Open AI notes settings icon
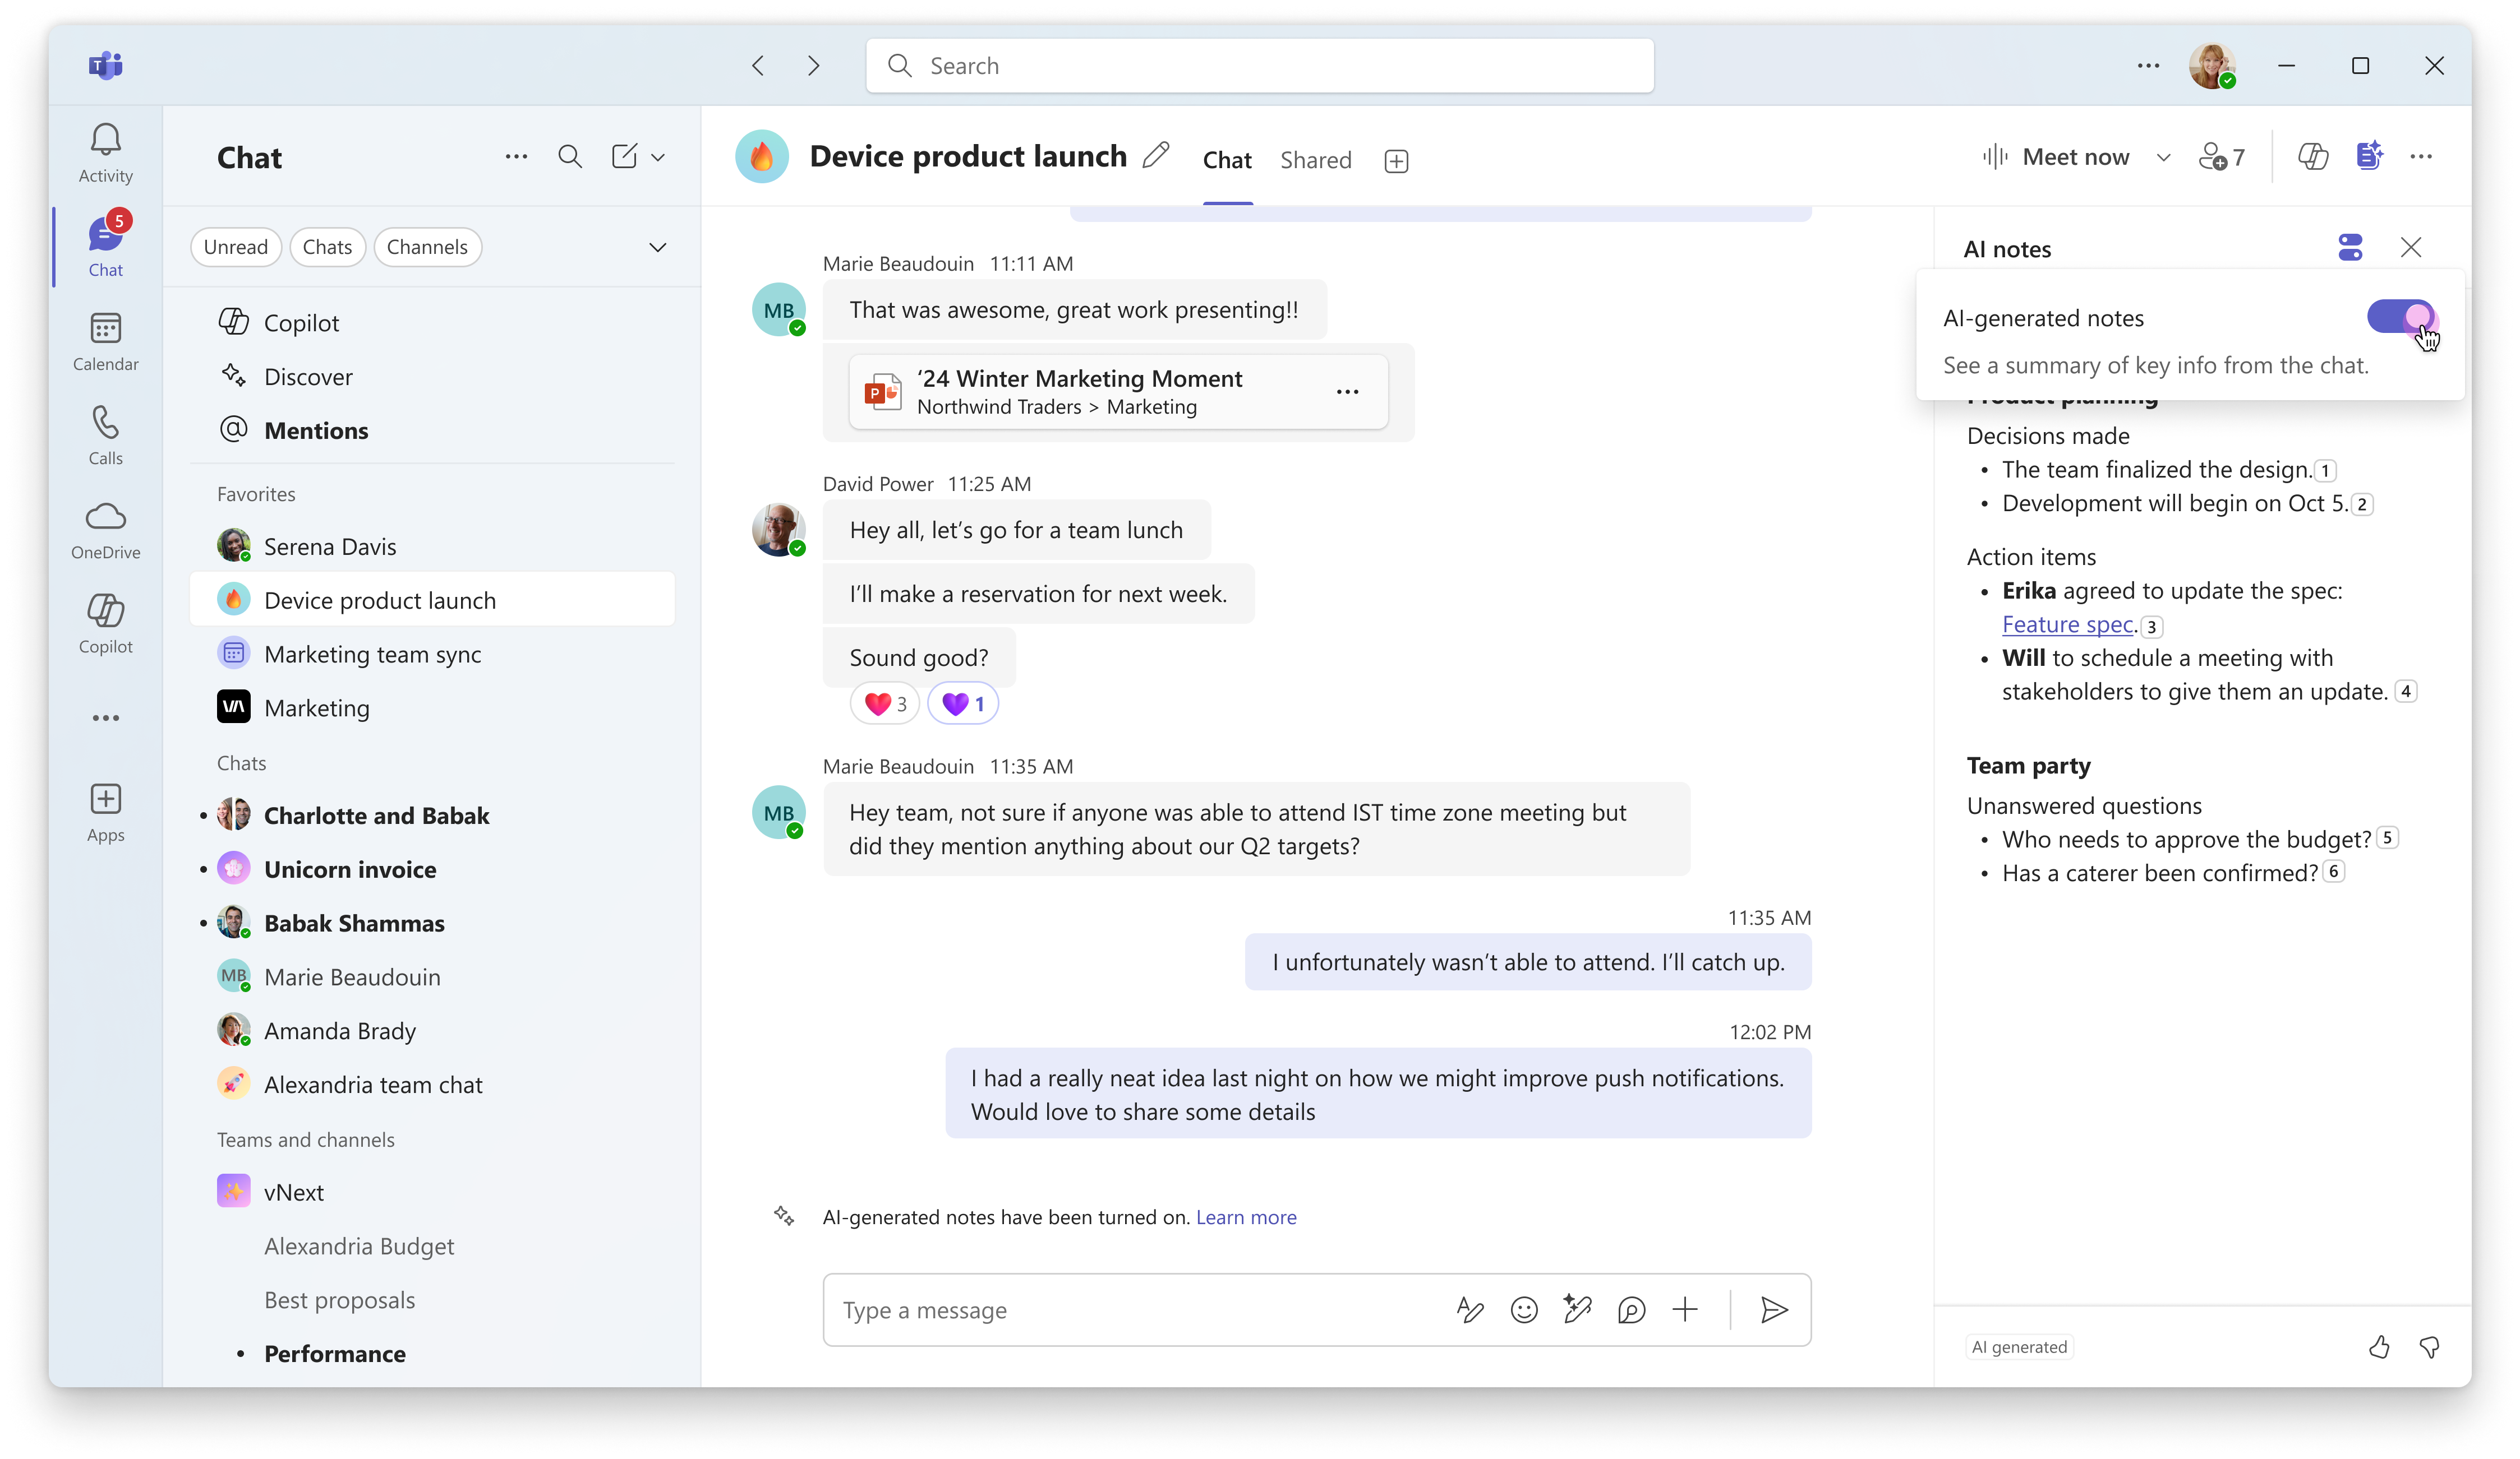The width and height of the screenshot is (2520, 1459). point(2350,248)
